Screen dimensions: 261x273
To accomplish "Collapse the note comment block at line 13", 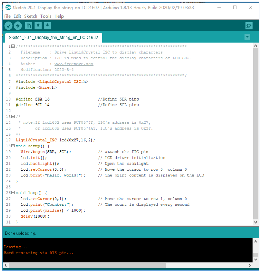I will pos(13,117).
